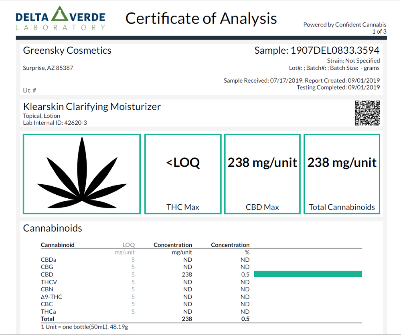This screenshot has height=335, width=401.
Task: Click the CBDa mg/unit 'ND' value
Action: tap(187, 260)
